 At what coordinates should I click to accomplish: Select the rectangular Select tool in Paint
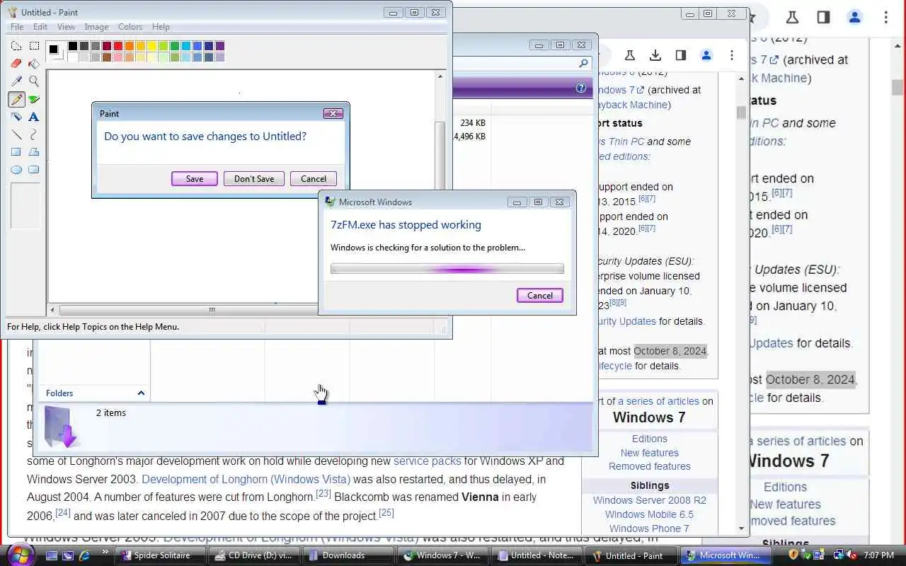point(34,46)
